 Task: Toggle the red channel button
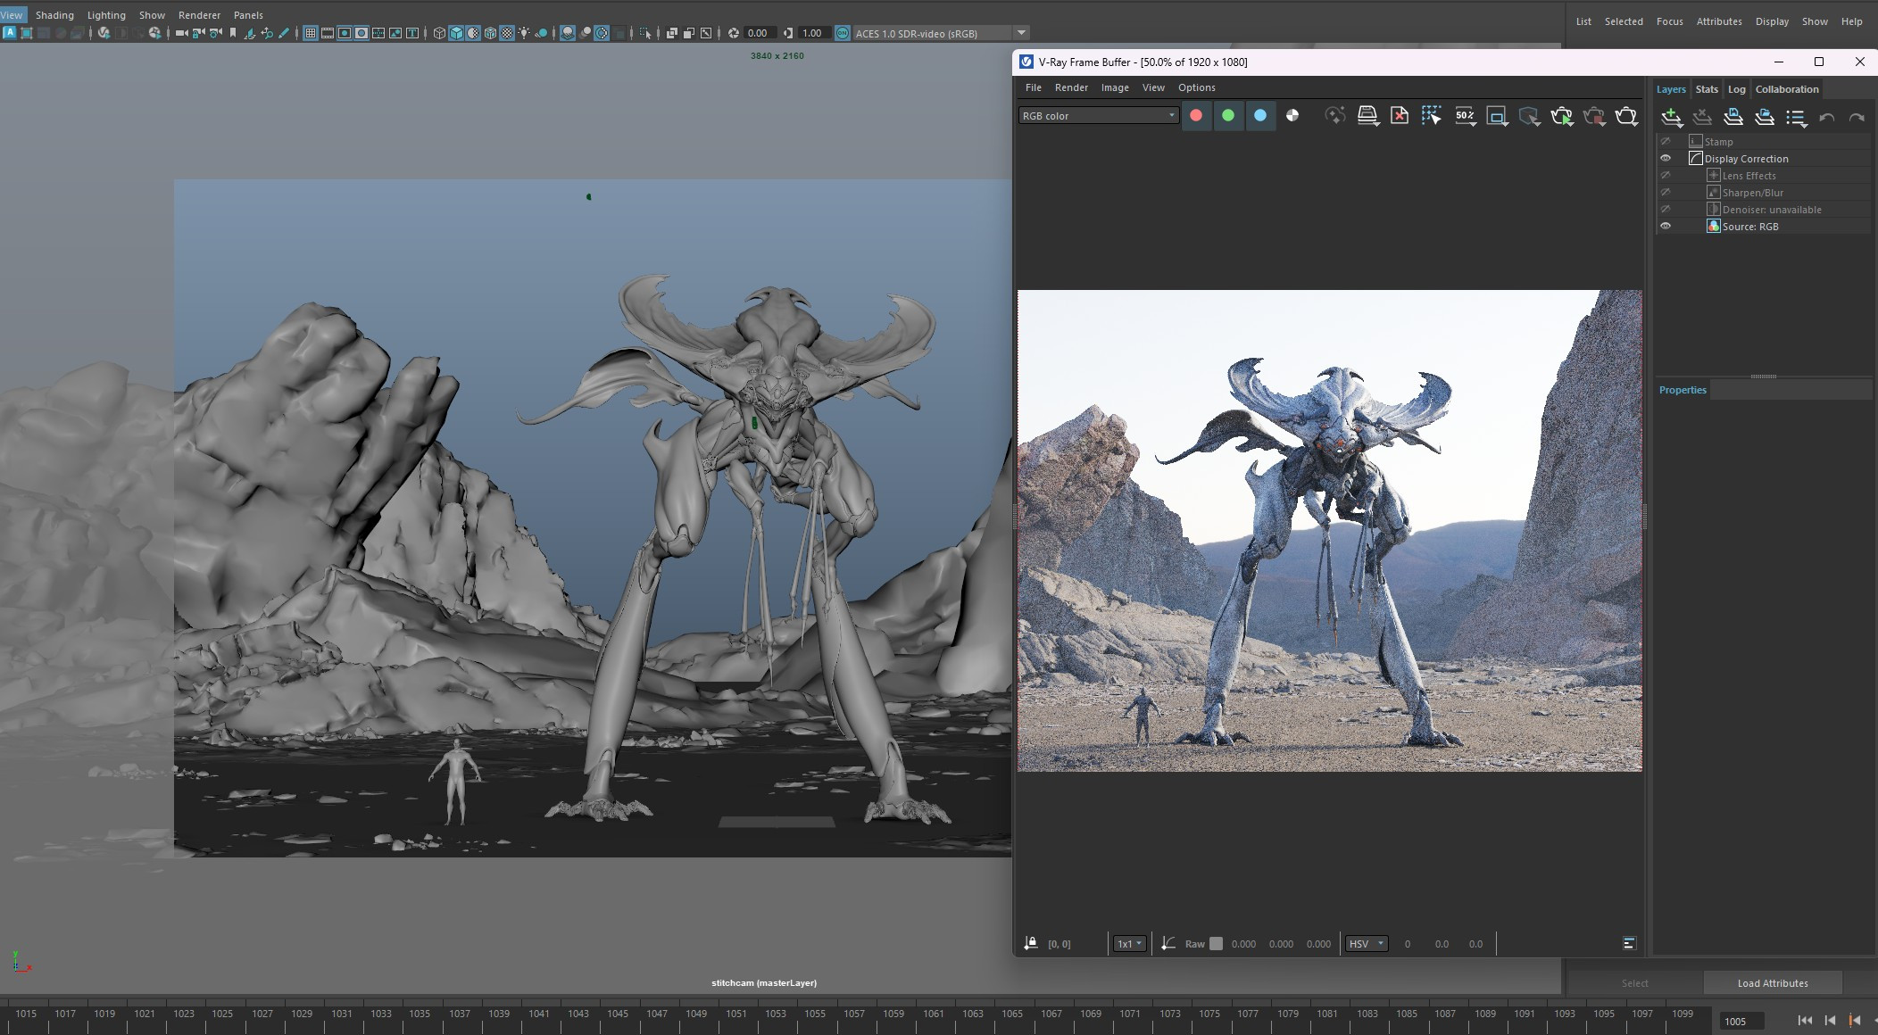click(1196, 115)
